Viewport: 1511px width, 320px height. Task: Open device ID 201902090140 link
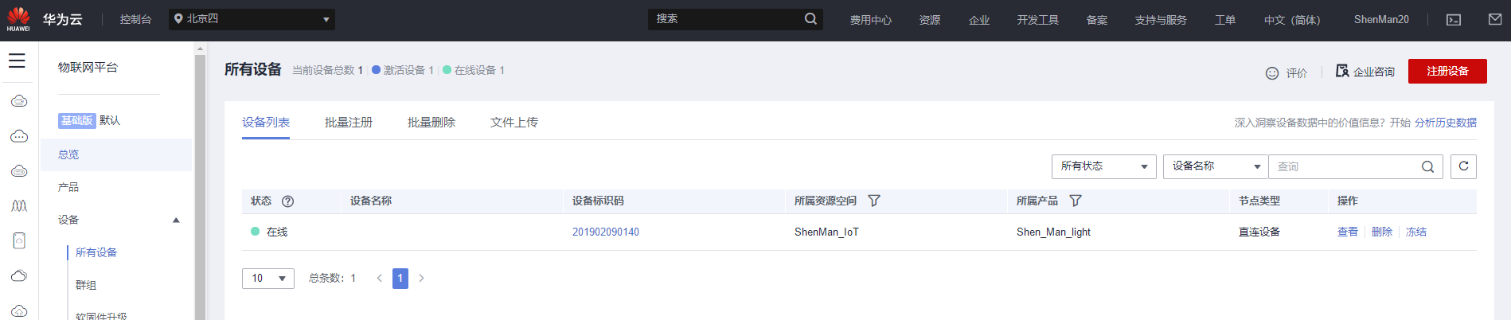coord(606,232)
